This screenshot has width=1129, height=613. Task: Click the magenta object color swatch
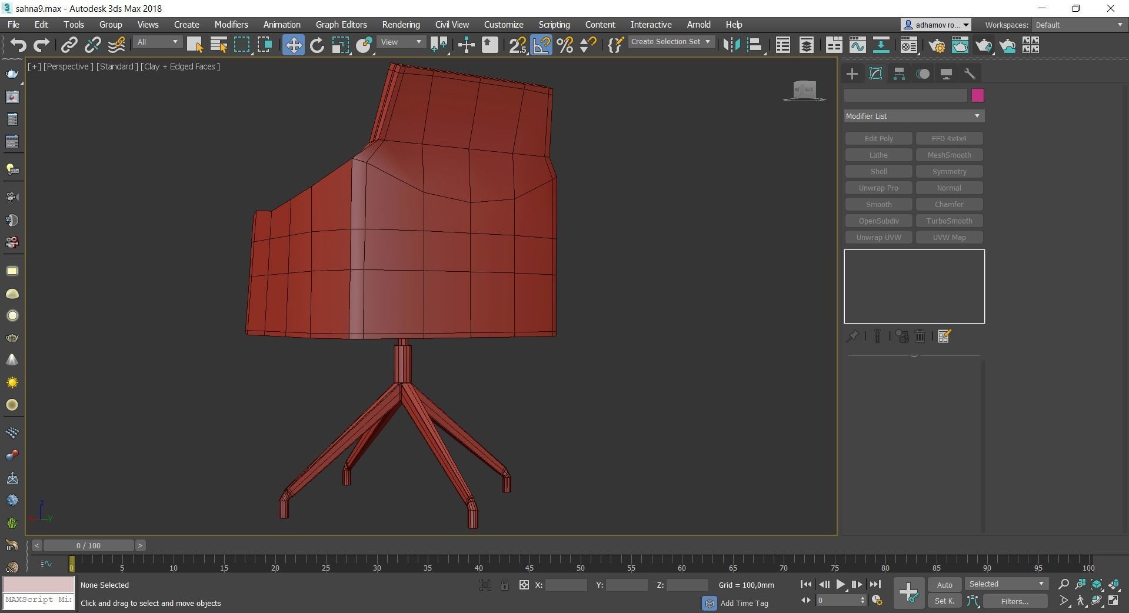tap(977, 95)
